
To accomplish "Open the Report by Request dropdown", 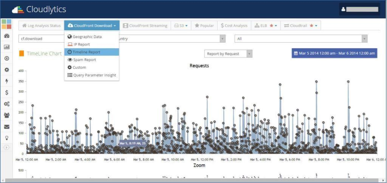I will click(228, 54).
